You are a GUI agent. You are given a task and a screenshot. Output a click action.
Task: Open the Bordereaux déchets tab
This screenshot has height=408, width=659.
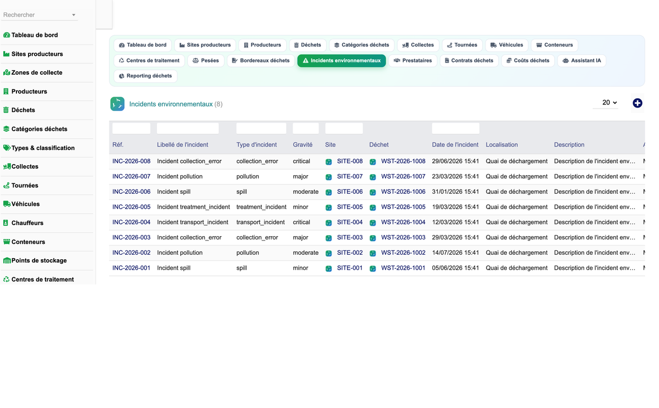coord(261,60)
